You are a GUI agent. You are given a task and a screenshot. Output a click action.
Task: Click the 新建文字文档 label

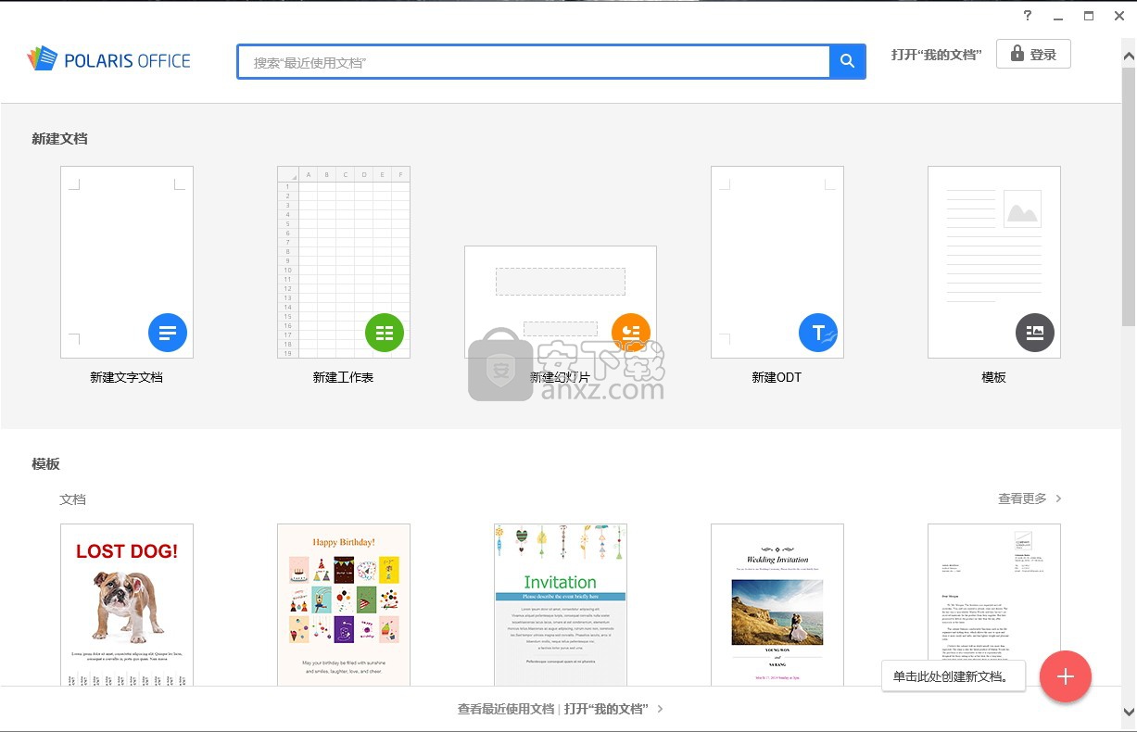pos(127,377)
